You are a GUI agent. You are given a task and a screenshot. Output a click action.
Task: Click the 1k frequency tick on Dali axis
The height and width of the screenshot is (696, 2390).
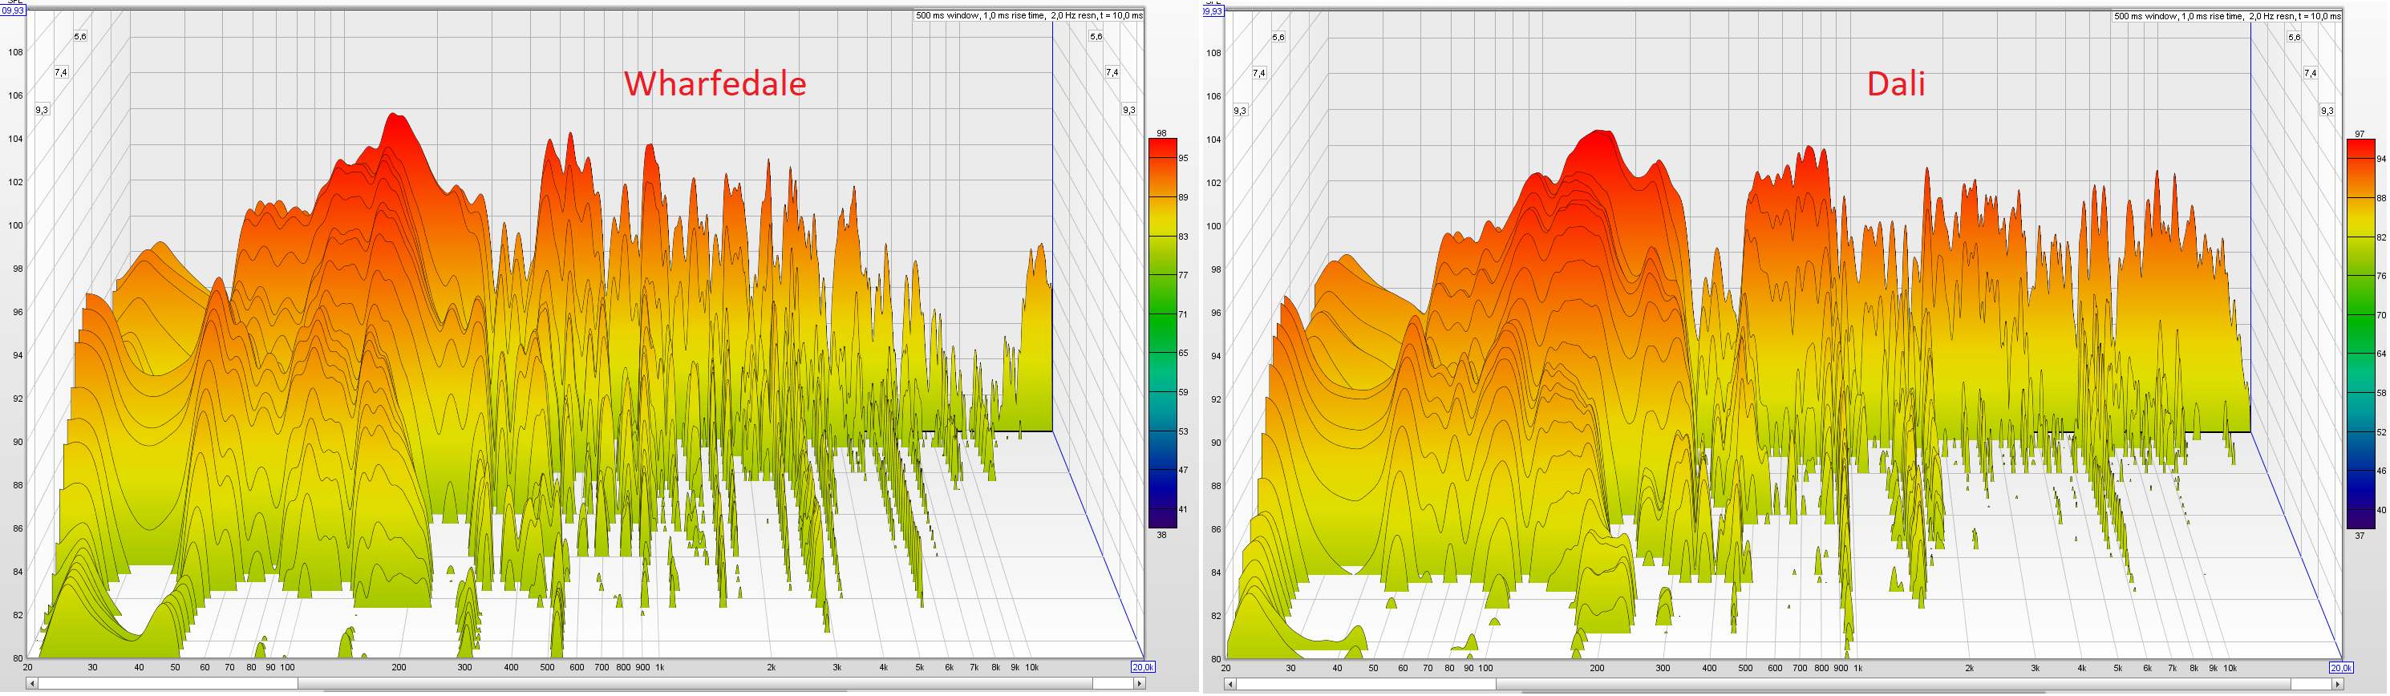click(1857, 668)
